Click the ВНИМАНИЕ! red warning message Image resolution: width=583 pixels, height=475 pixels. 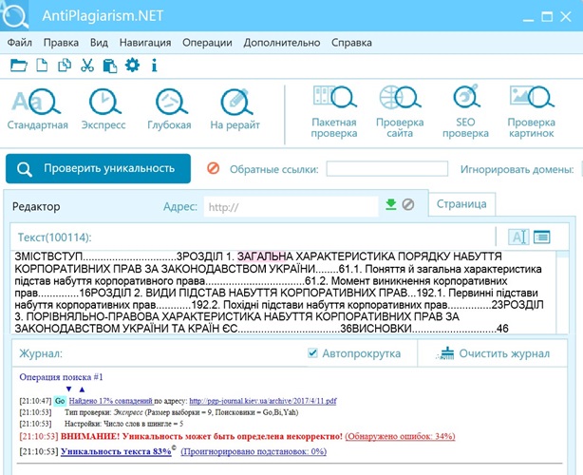coord(201,436)
